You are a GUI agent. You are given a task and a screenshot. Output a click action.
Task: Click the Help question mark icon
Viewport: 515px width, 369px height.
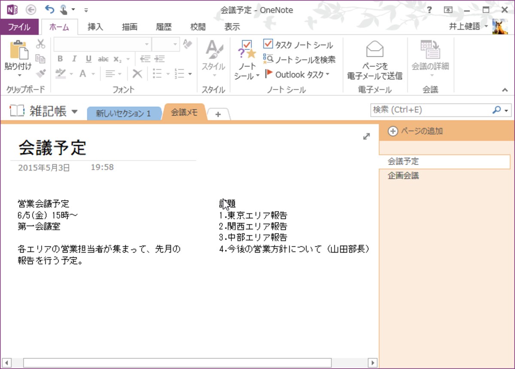pyautogui.click(x=430, y=9)
